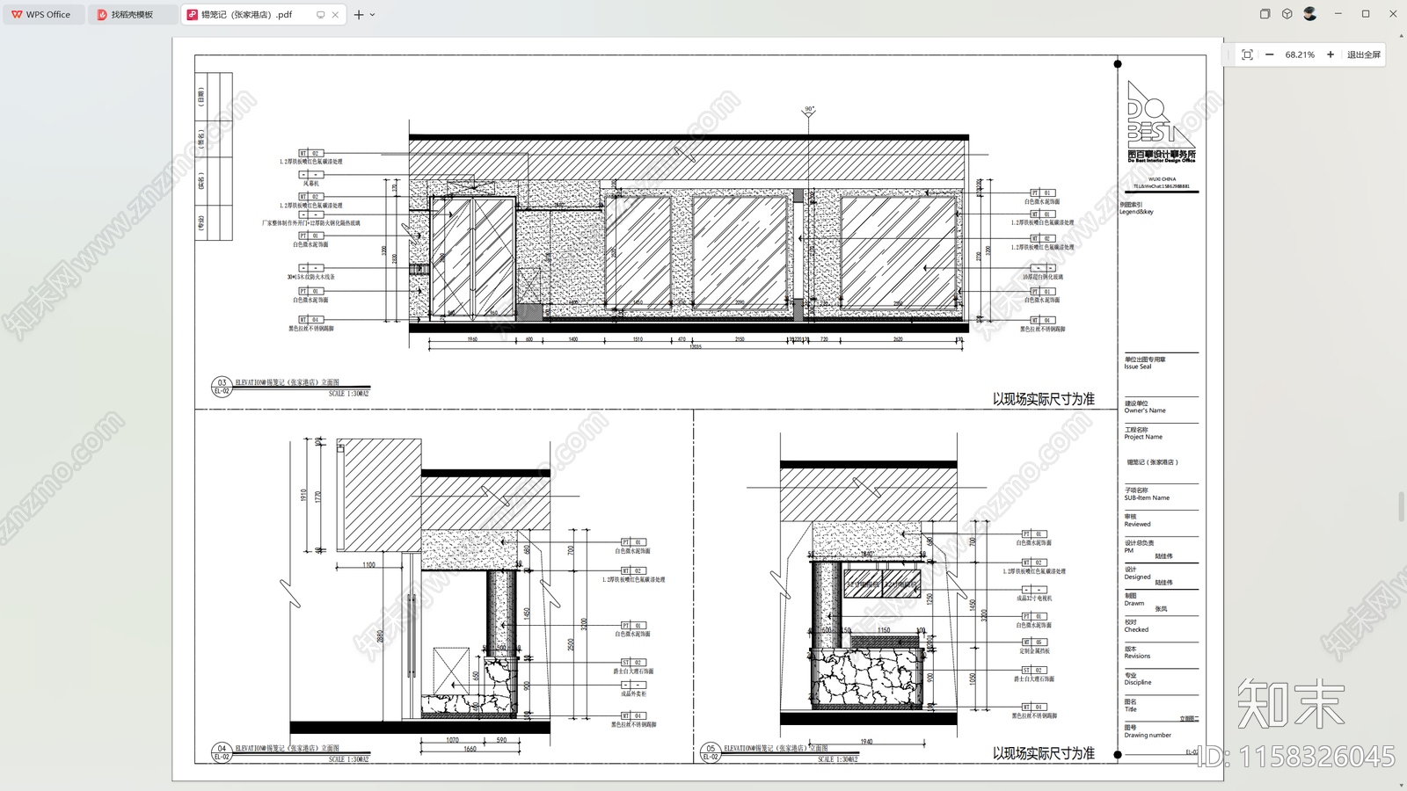The image size is (1407, 791).
Task: Click the 04 elevation title label
Action: pyautogui.click(x=287, y=748)
